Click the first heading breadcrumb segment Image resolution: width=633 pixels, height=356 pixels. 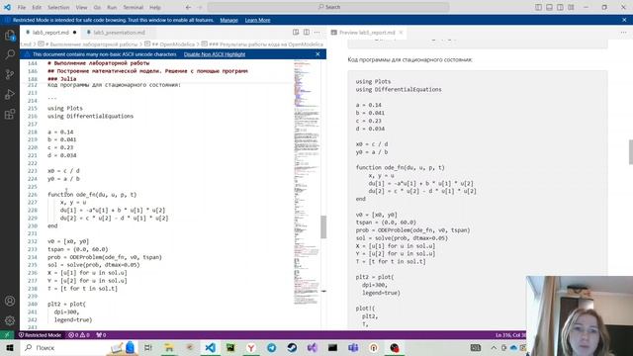[88, 44]
